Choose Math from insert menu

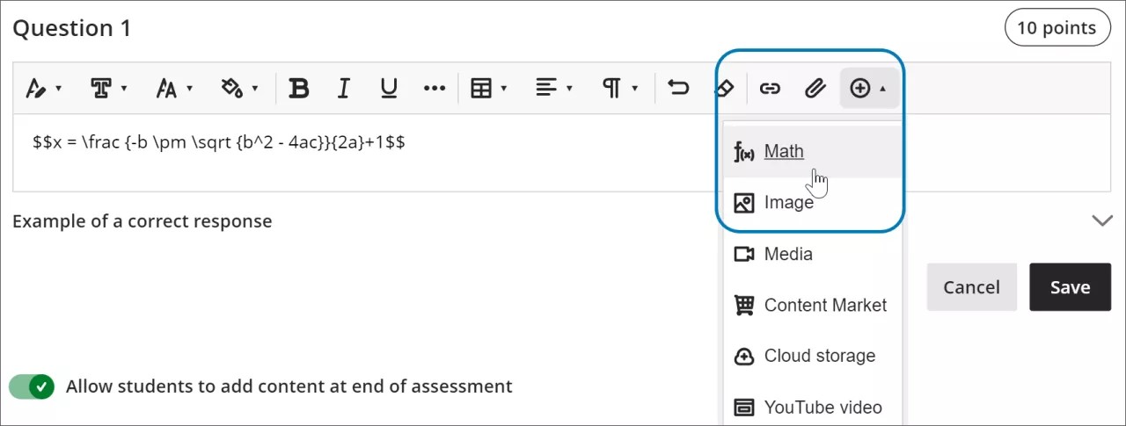783,151
